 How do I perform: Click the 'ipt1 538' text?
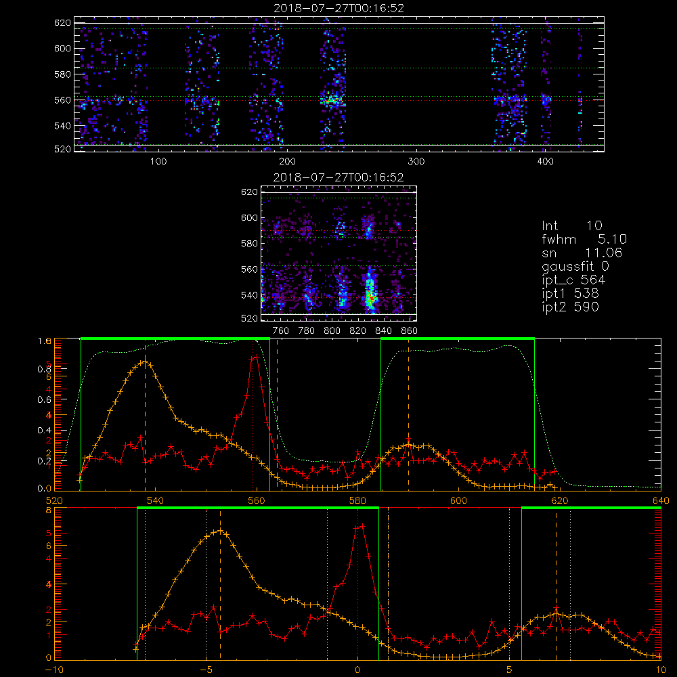tap(570, 294)
